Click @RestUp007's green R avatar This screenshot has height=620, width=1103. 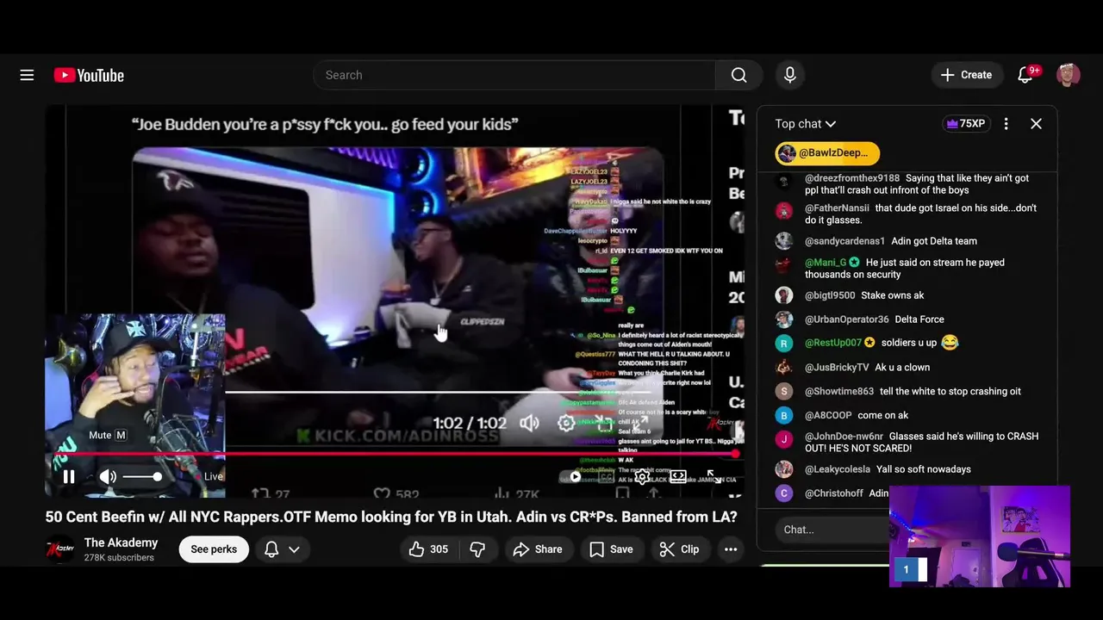783,344
